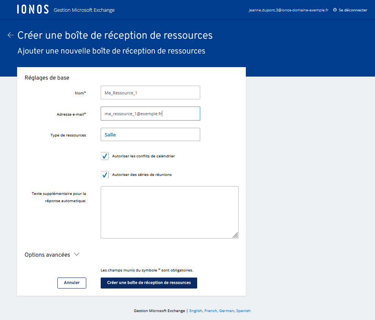Switch language to English

[x=196, y=311]
